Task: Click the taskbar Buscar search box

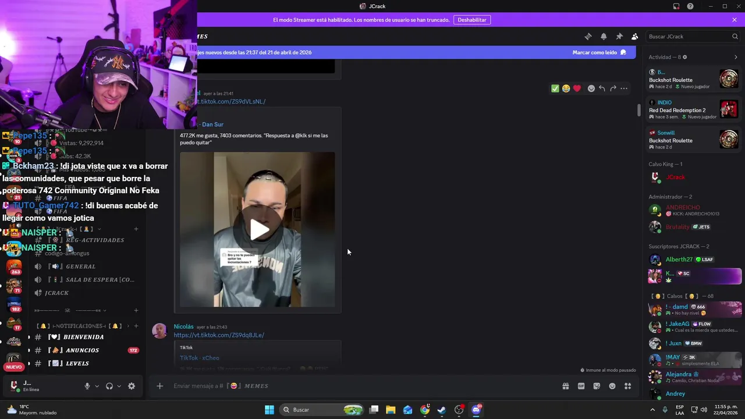Action: tap(321, 410)
